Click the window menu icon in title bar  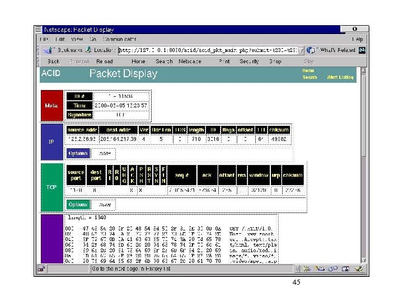(x=38, y=29)
